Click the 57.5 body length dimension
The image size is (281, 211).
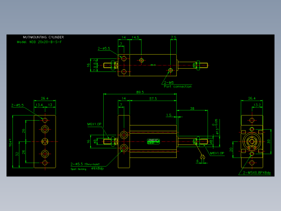[153, 98]
